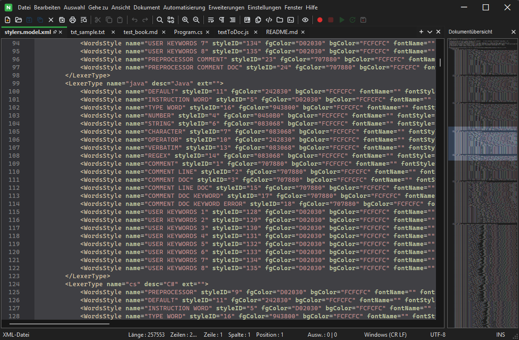Open the Datei menu
This screenshot has width=519, height=340.
point(24,7)
